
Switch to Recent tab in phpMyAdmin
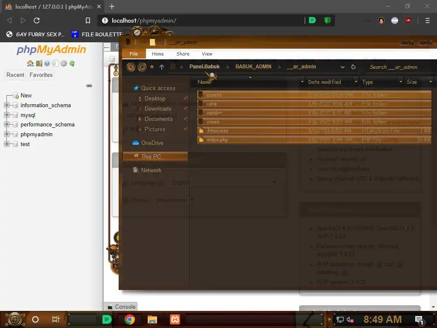[15, 75]
